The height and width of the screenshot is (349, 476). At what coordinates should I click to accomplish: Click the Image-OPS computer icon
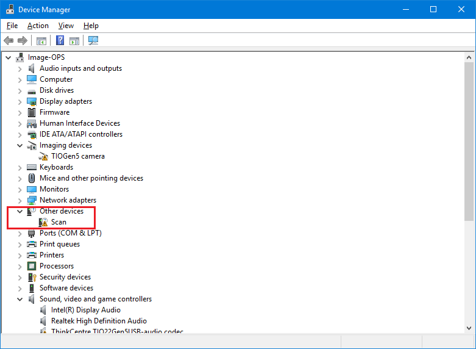pos(20,57)
